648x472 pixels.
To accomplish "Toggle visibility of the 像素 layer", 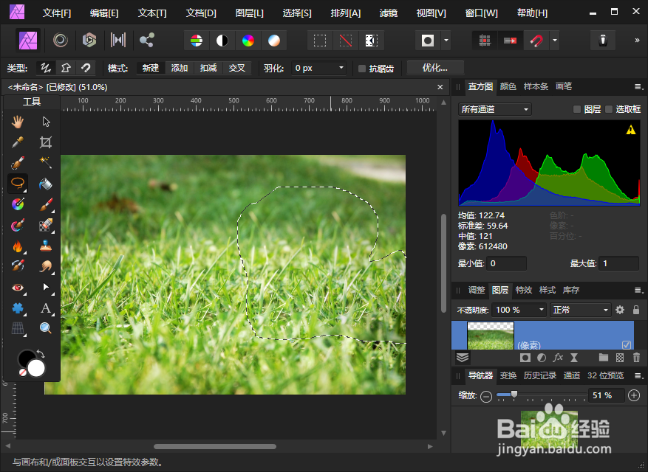I will (627, 344).
